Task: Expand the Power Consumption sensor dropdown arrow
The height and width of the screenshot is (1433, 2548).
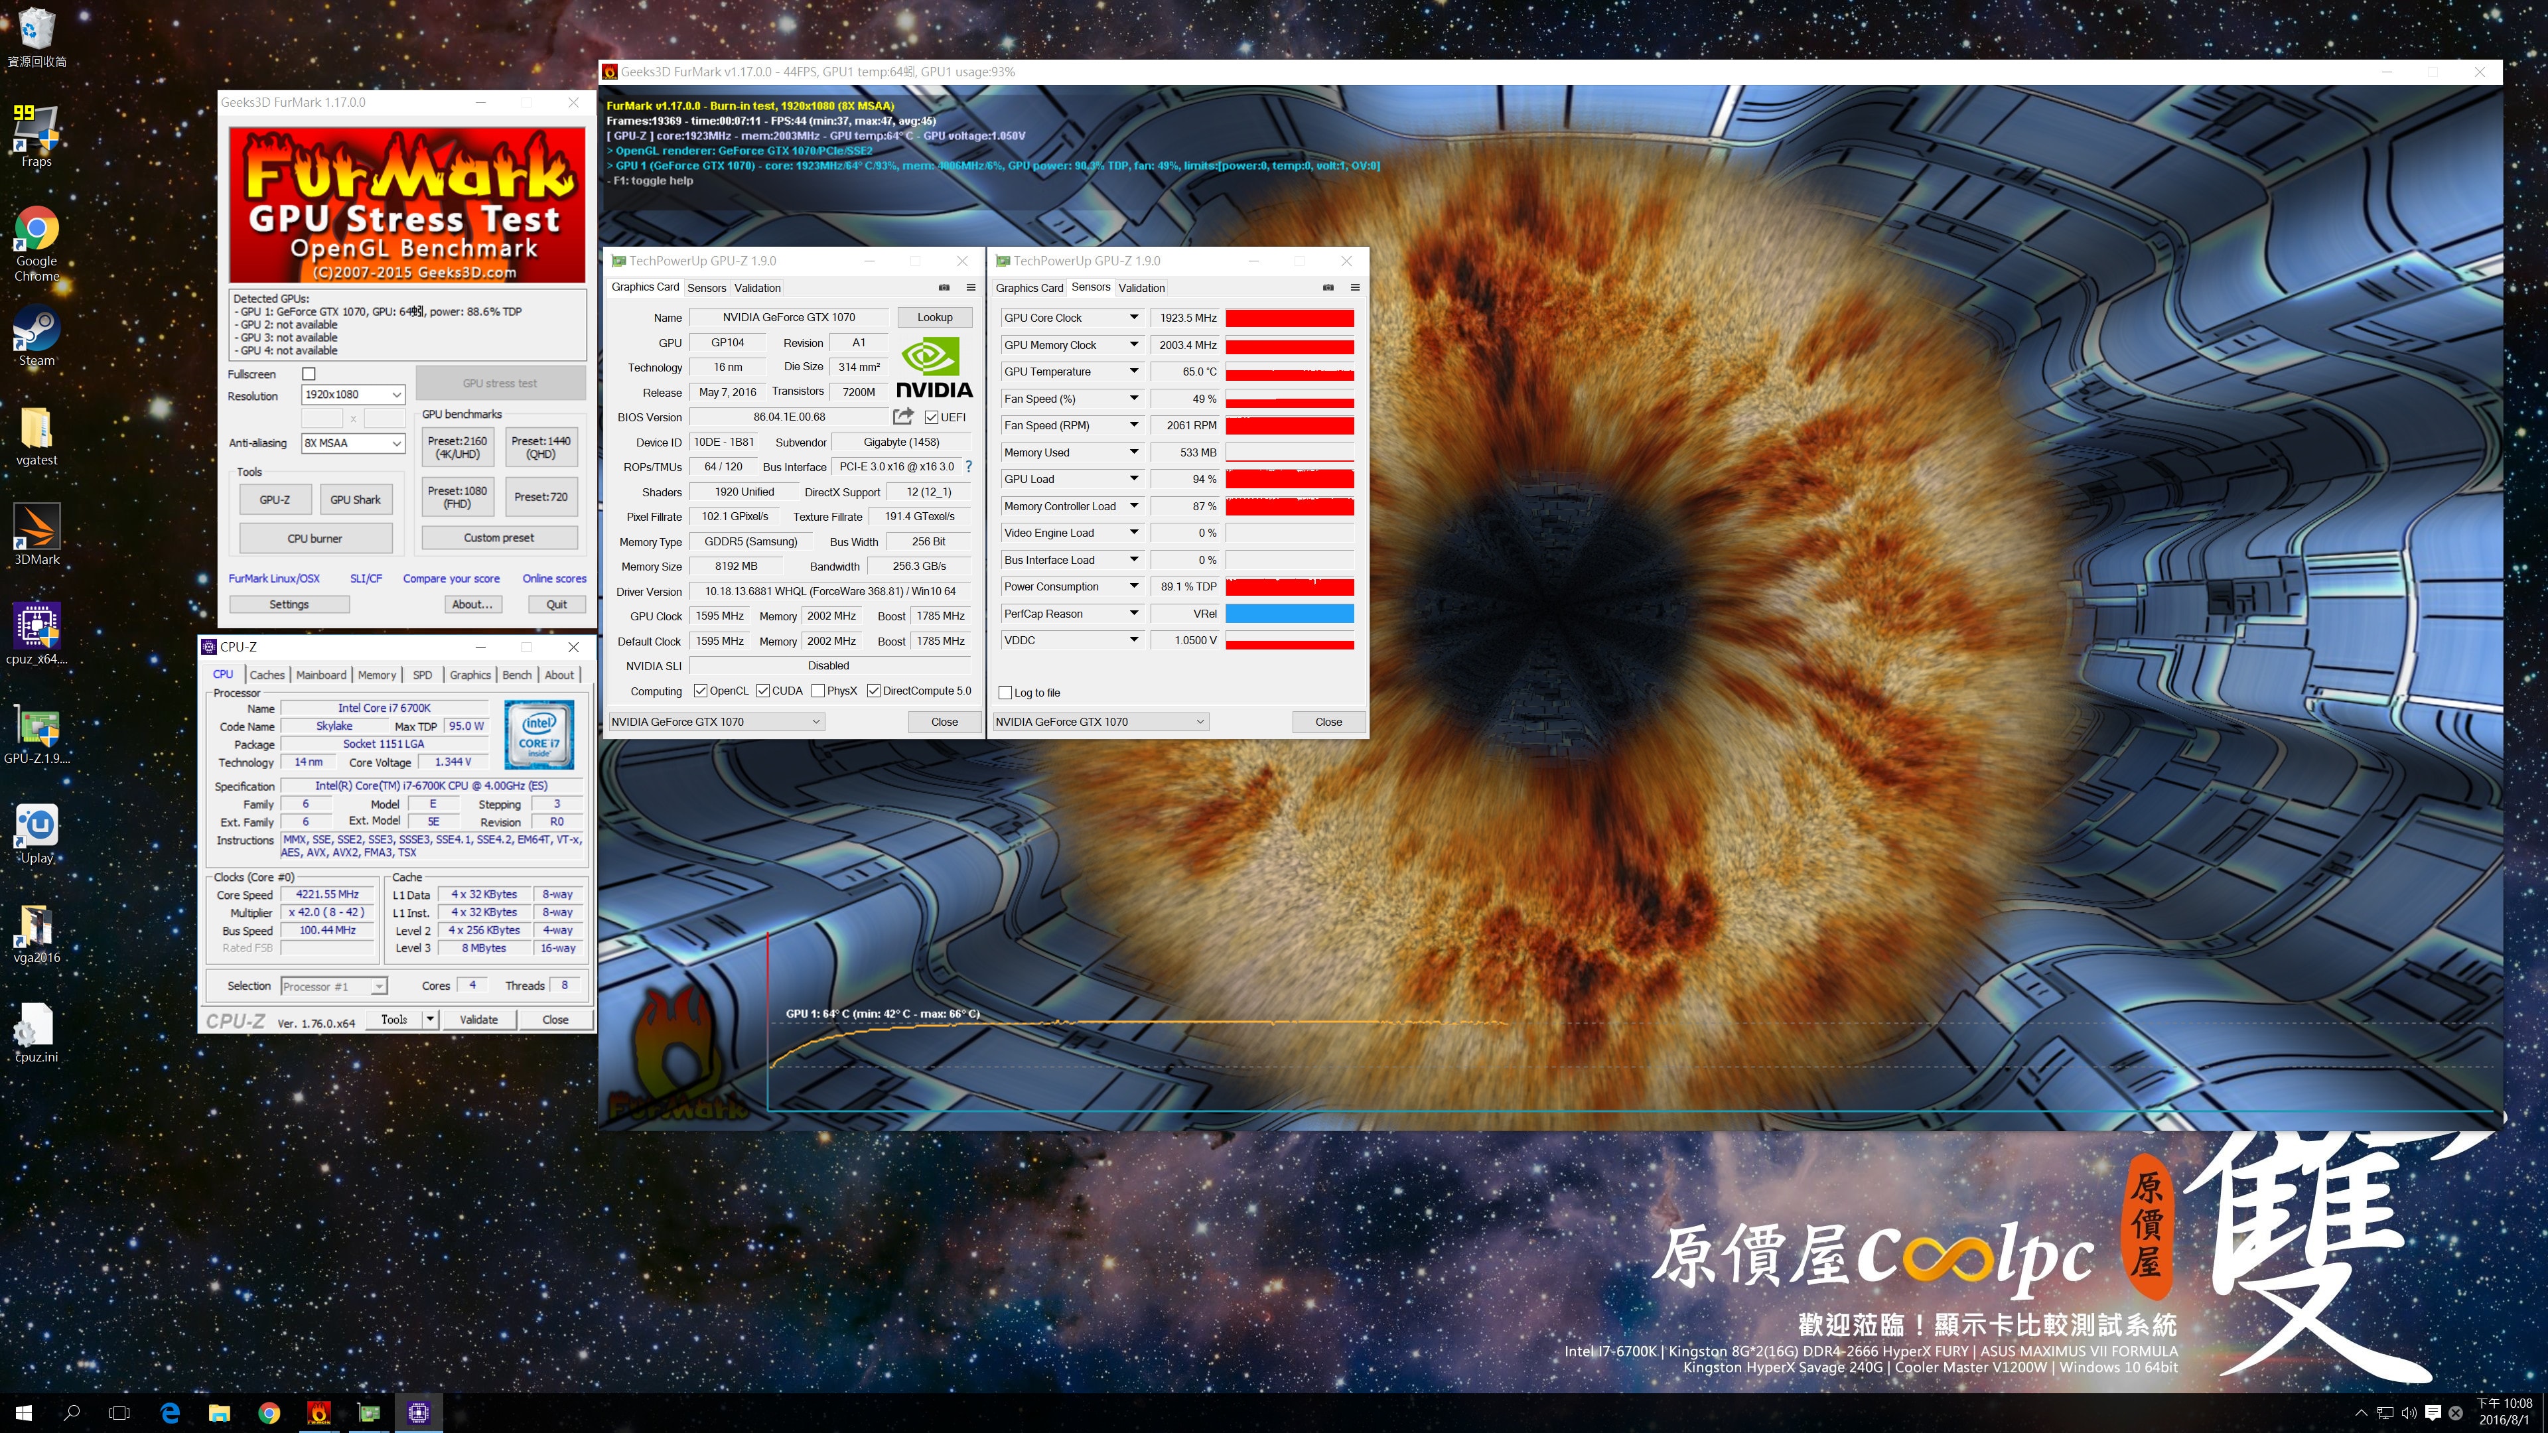Action: [1133, 586]
